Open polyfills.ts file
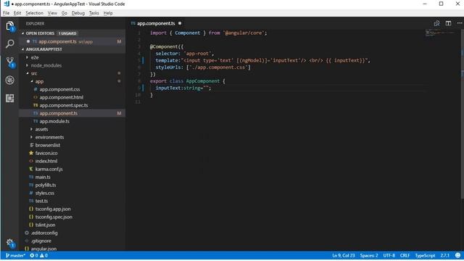The width and height of the screenshot is (464, 261). (x=72, y=186)
